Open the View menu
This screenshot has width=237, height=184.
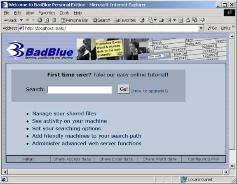30,13
